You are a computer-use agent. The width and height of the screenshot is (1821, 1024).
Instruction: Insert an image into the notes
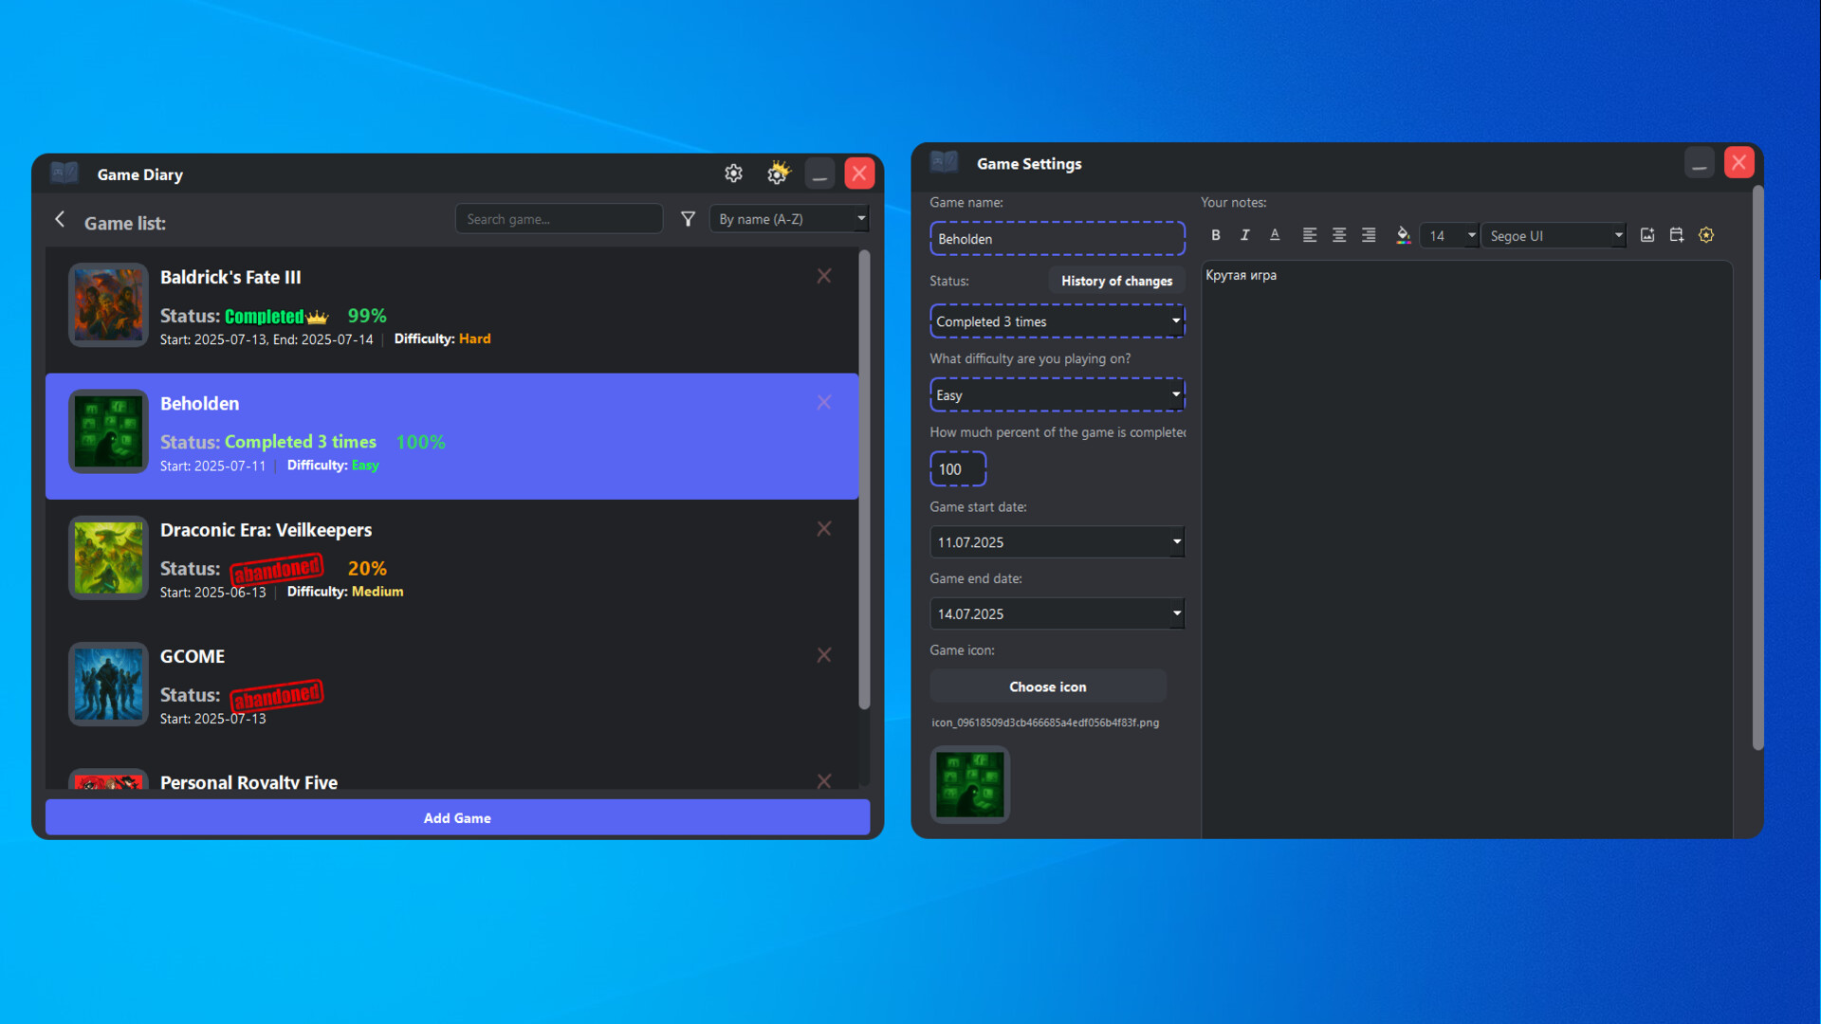click(1647, 235)
